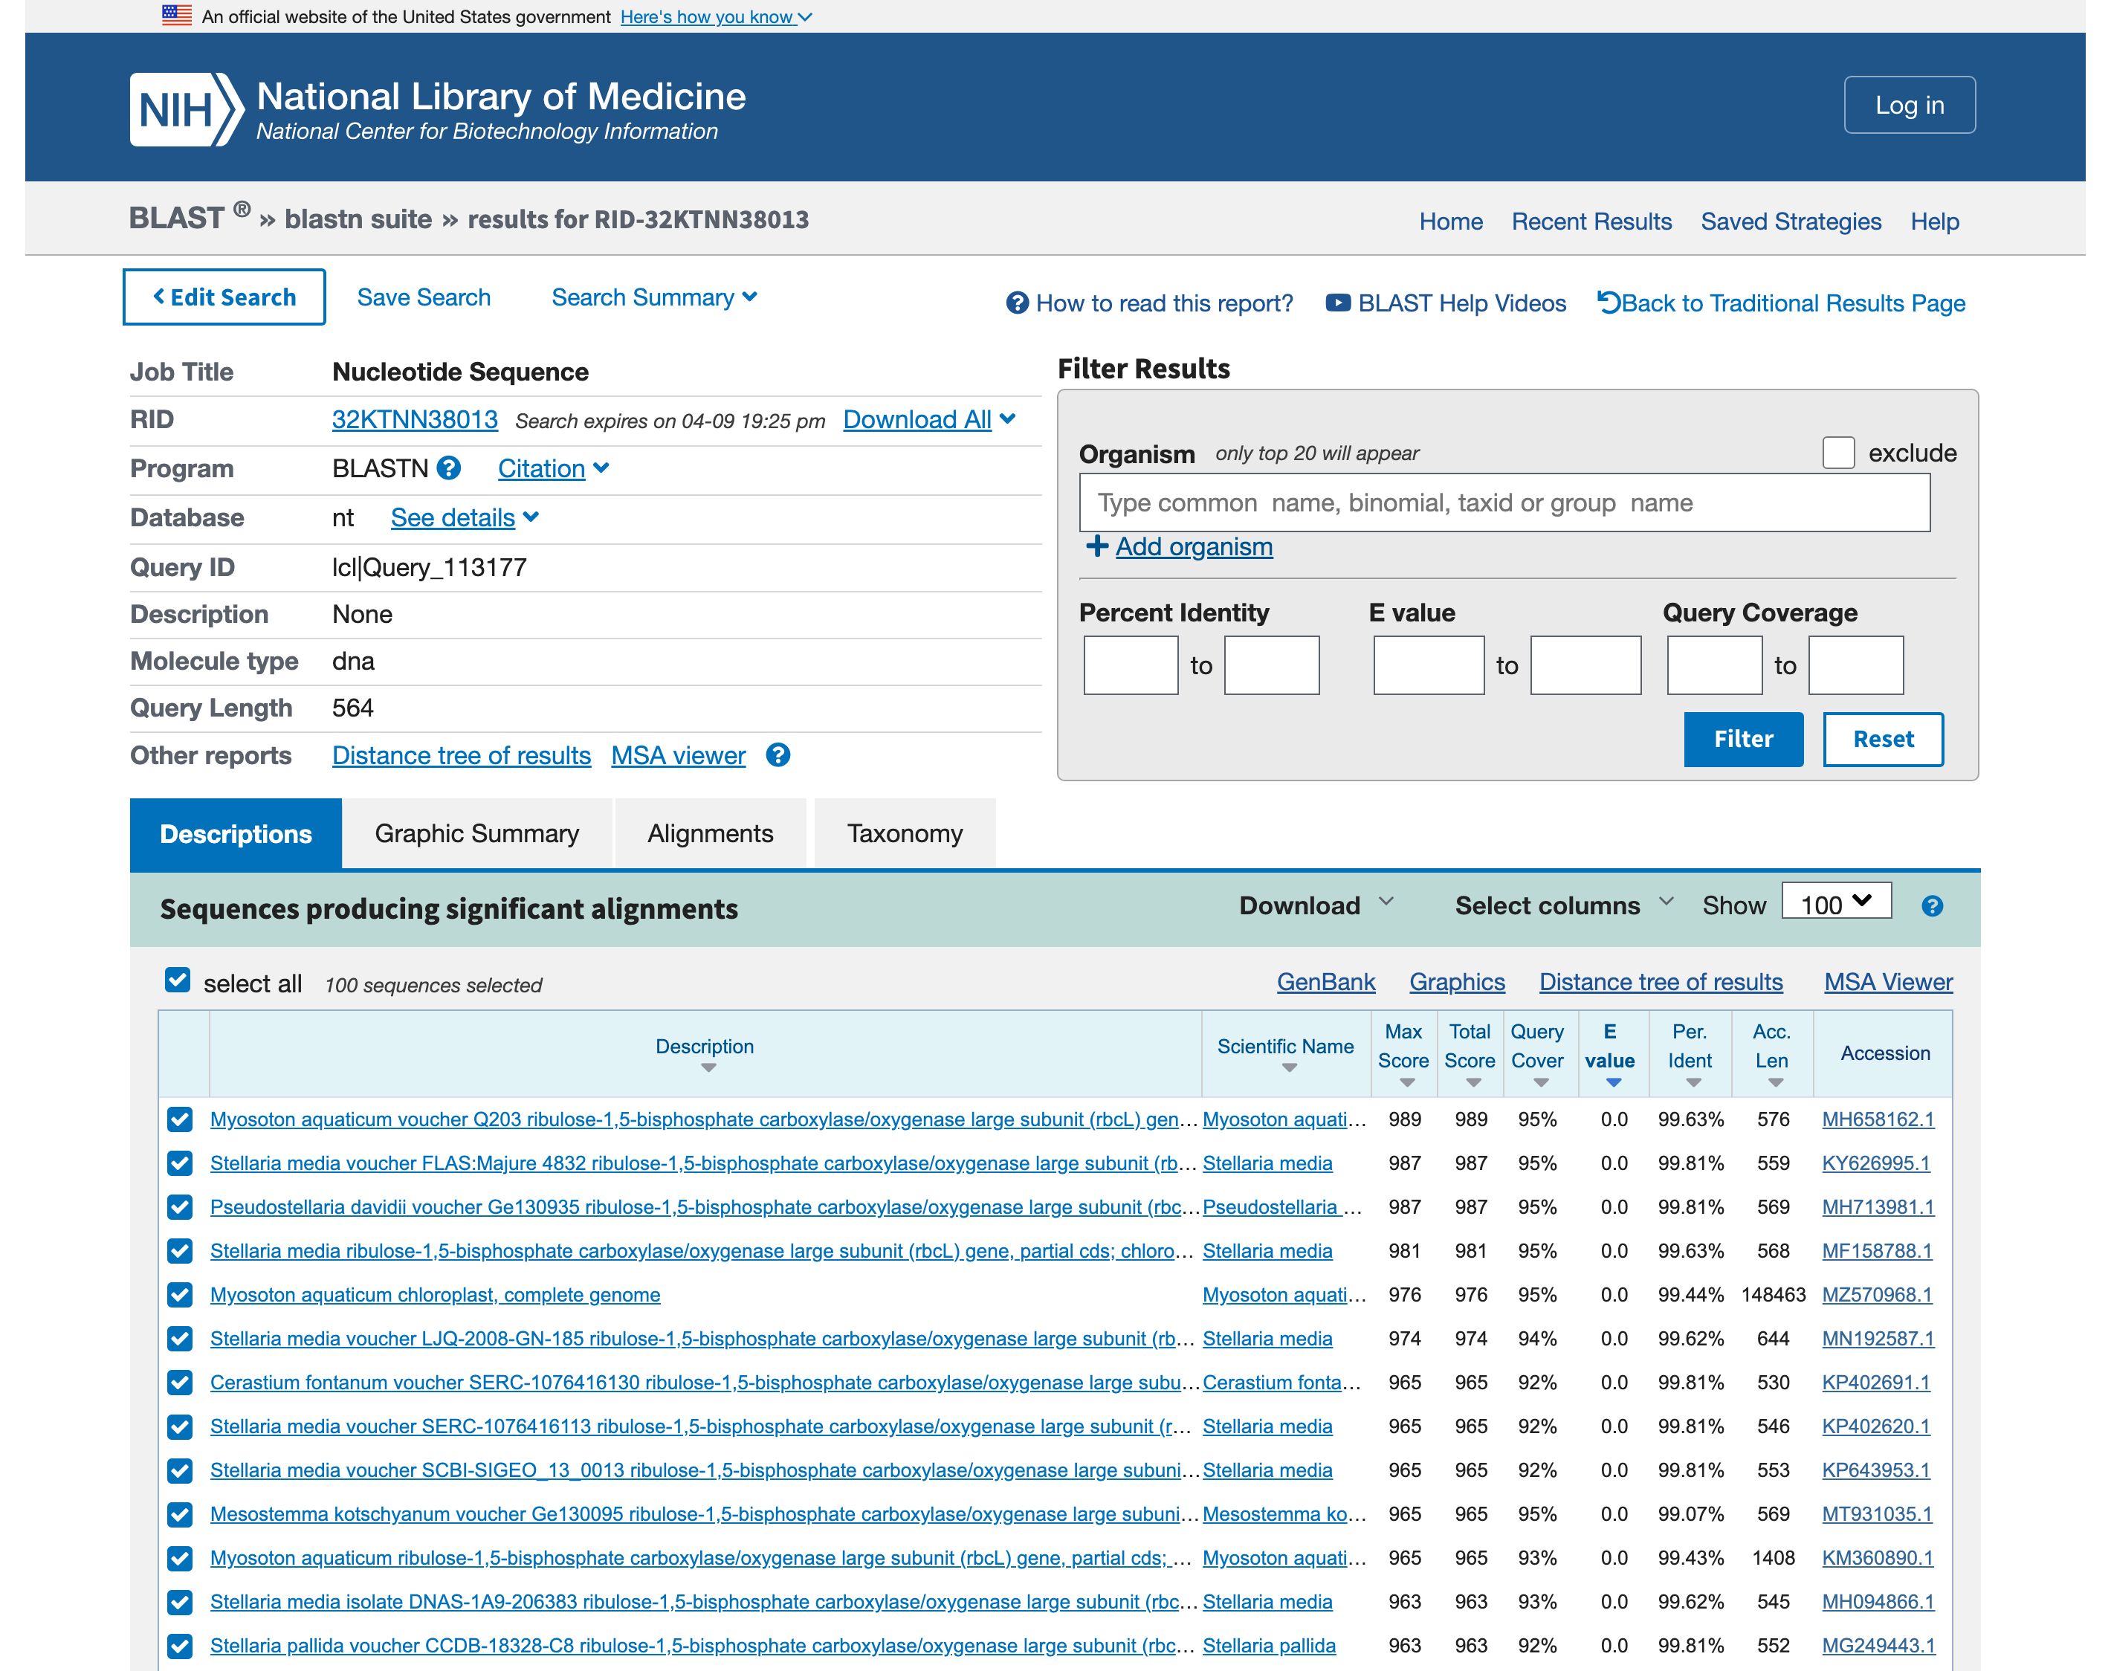
Task: Click question icon for How to read report
Action: point(1018,303)
